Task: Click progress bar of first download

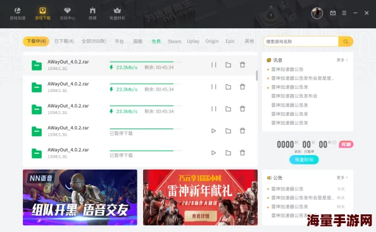Action: click(x=146, y=62)
